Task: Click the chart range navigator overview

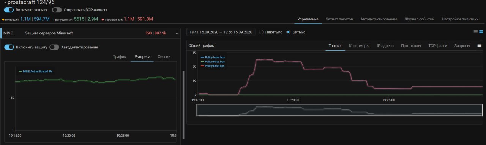Action: click(x=339, y=110)
